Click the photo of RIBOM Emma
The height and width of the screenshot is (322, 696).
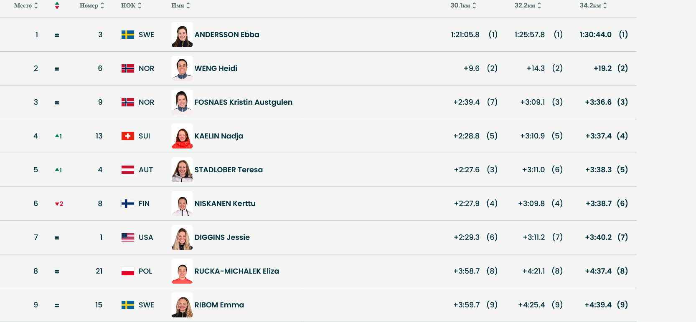tap(182, 305)
